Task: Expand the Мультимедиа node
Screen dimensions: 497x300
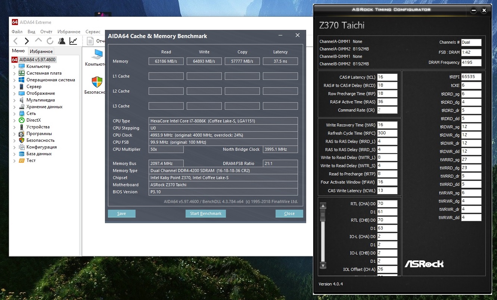Action: [15, 100]
